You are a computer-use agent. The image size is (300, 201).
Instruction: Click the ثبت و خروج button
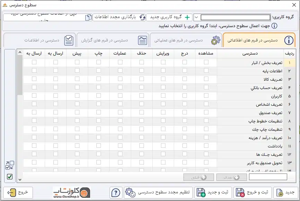(252, 193)
